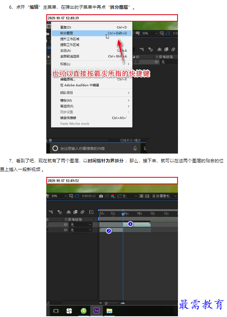This screenshot has height=317, width=227.
Task: Click motion blur icon in timeline screenshot
Action: (82, 212)
